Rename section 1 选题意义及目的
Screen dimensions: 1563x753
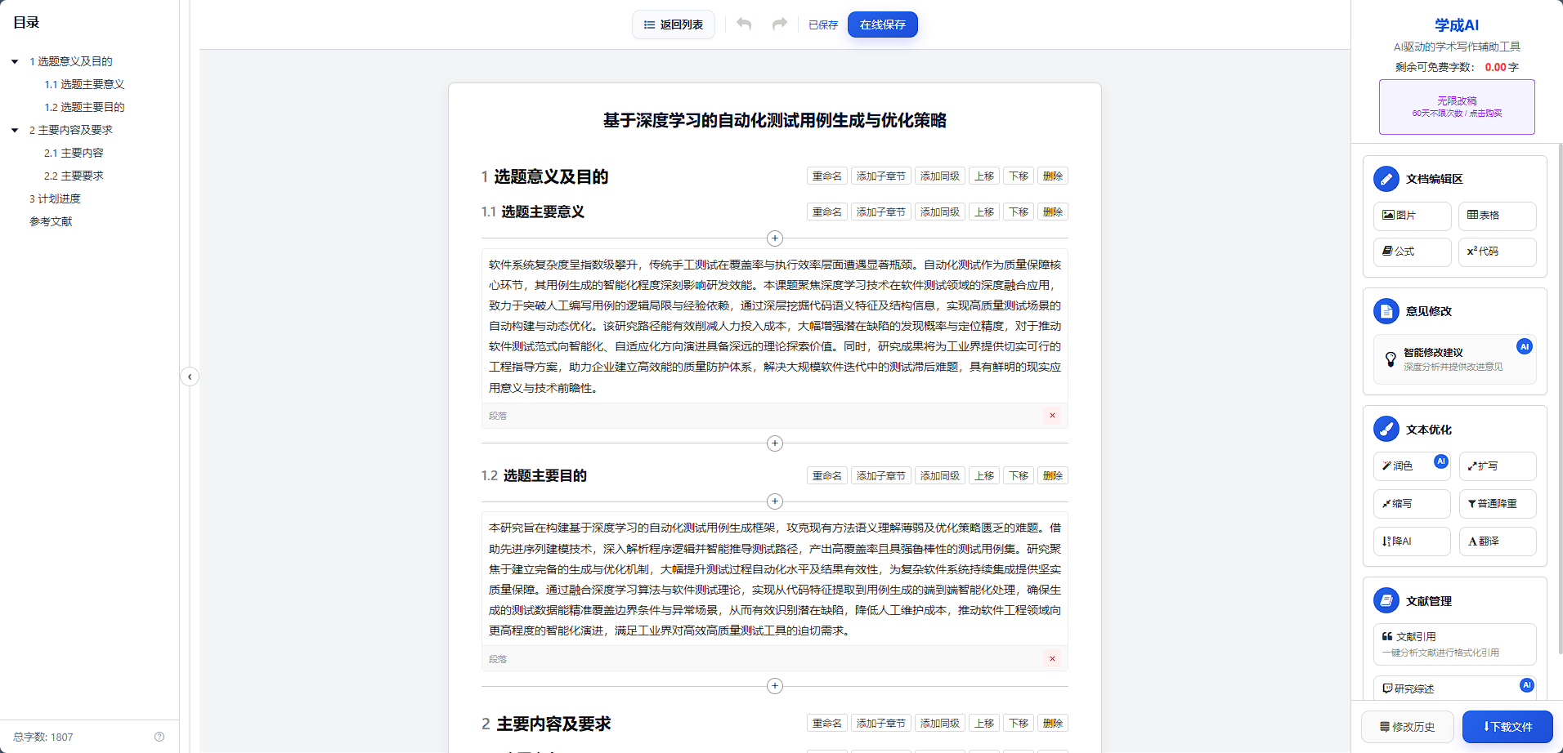pos(827,176)
